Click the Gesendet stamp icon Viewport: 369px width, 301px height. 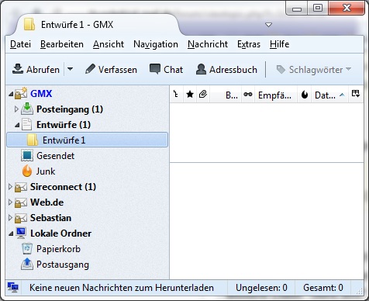pyautogui.click(x=27, y=156)
